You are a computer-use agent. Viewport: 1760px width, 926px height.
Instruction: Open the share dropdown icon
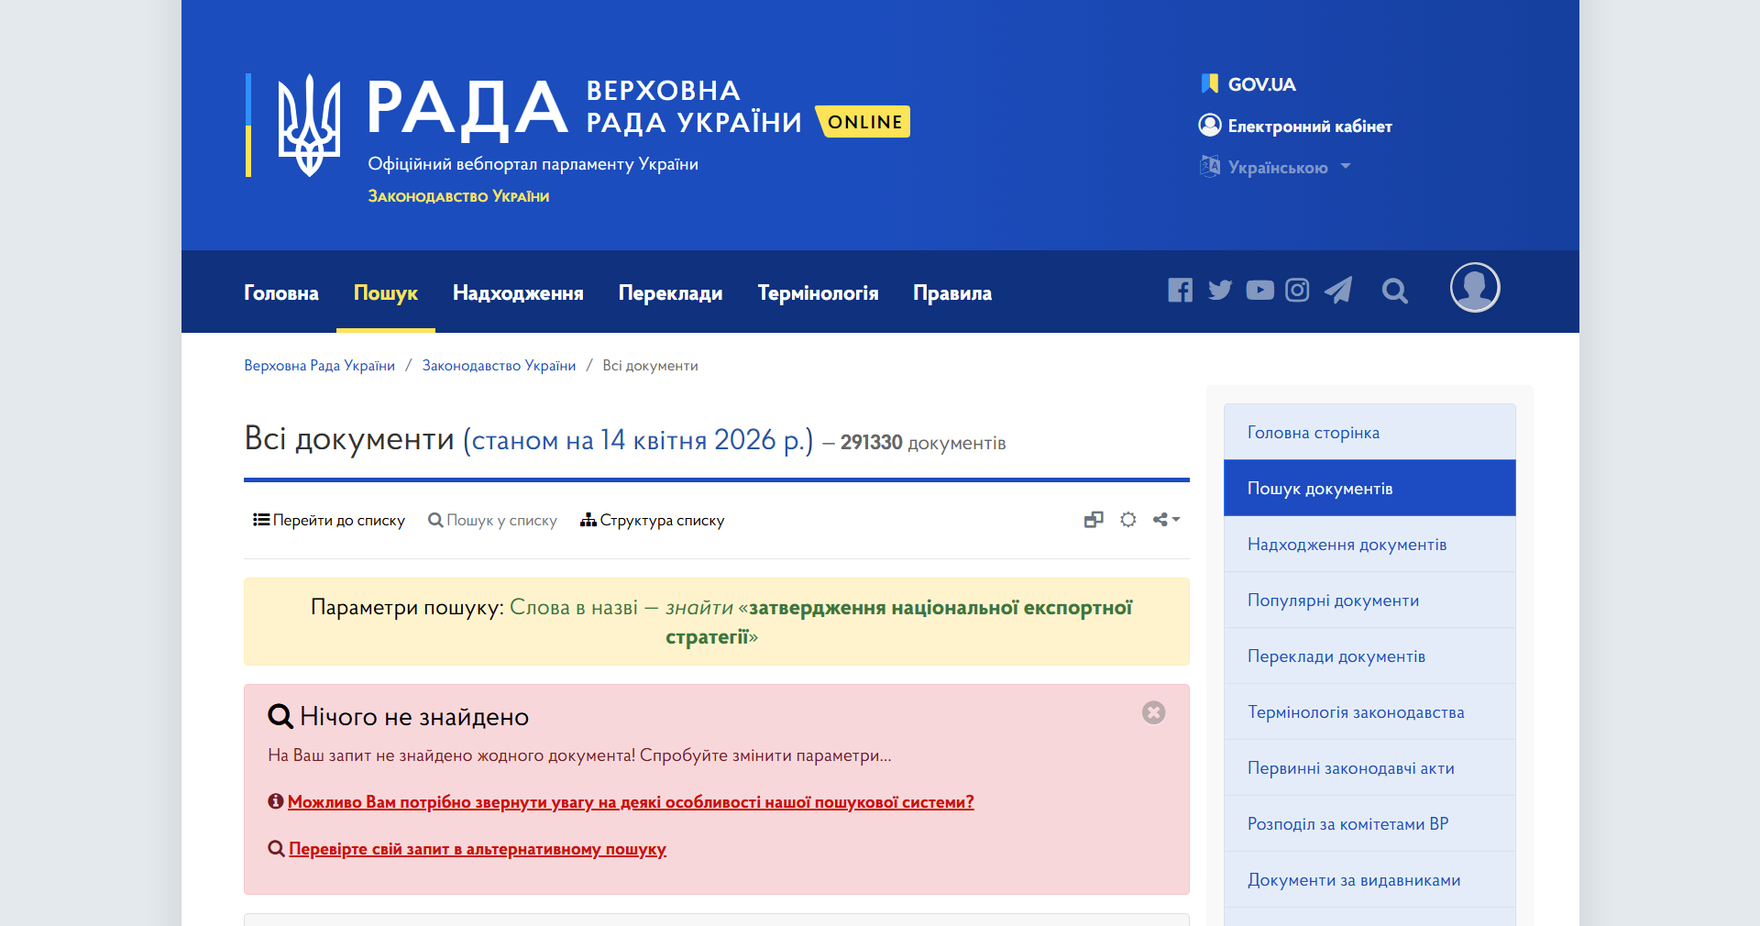(x=1166, y=520)
